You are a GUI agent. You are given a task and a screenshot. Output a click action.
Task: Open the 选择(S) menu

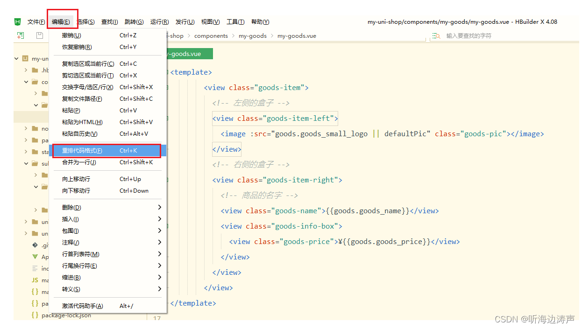(85, 22)
